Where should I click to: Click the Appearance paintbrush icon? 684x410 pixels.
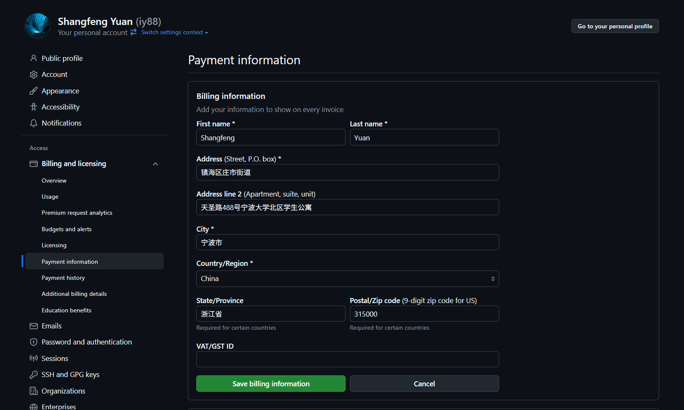33,90
